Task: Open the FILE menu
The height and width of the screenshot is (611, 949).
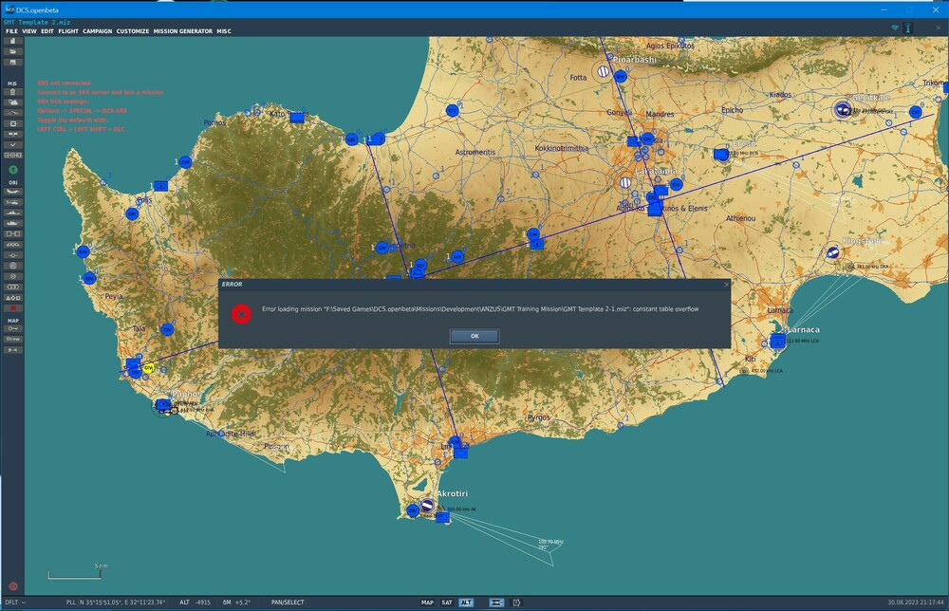Action: [x=12, y=31]
